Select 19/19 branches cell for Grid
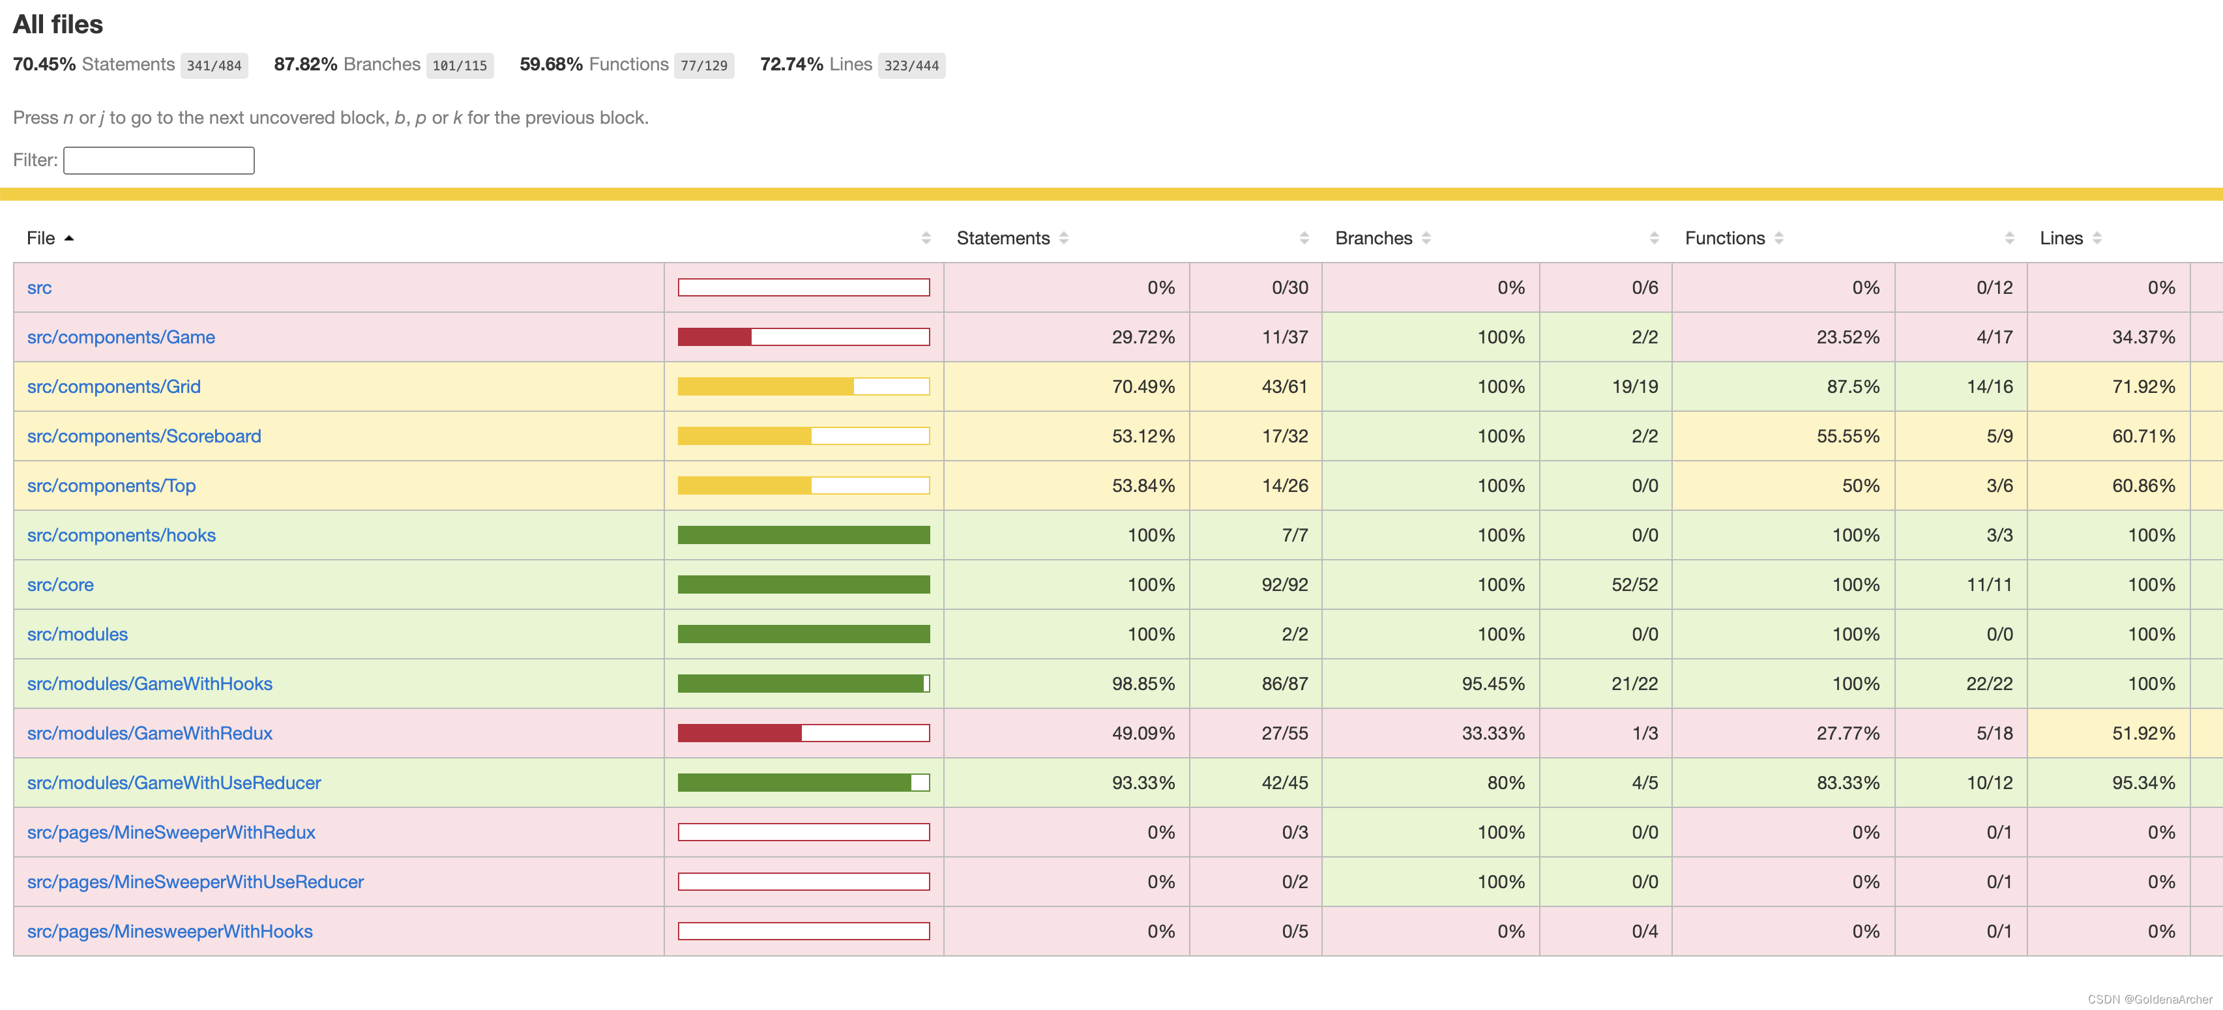Image resolution: width=2223 pixels, height=1010 pixels. click(x=1606, y=386)
